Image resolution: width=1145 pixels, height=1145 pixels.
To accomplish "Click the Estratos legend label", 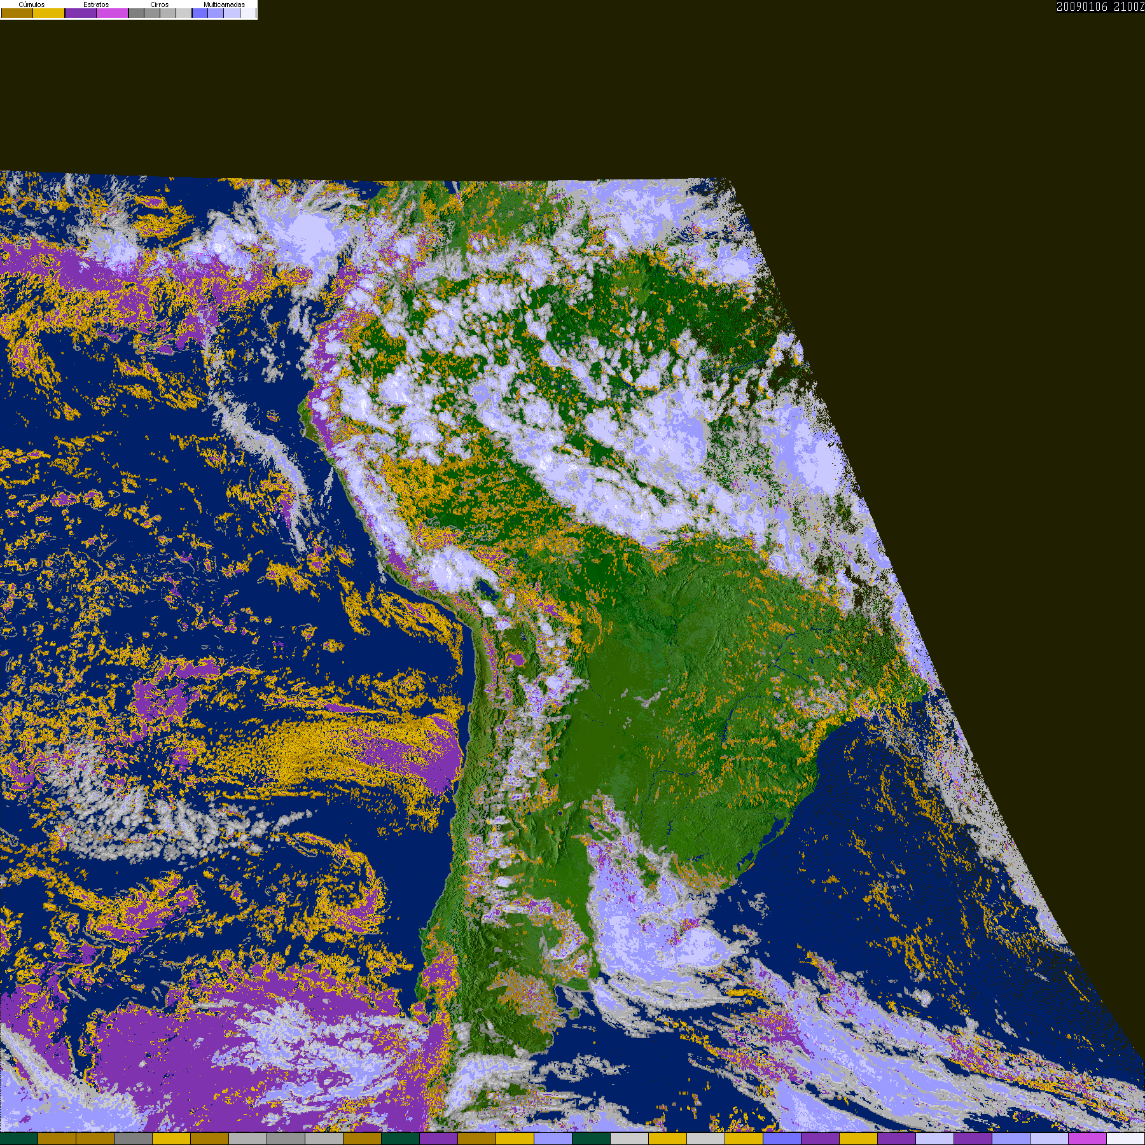I will (96, 4).
